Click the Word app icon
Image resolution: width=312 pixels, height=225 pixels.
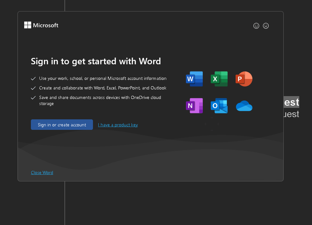pos(194,79)
